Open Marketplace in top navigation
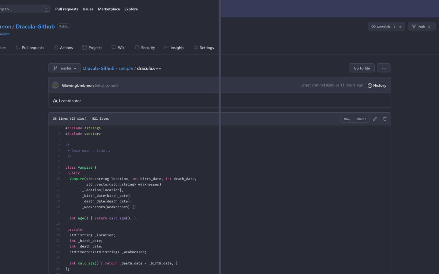 [x=109, y=9]
